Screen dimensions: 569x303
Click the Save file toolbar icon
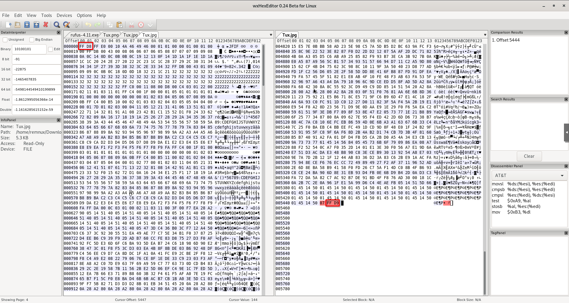27,25
